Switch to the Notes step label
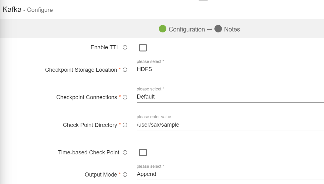This screenshot has height=184, width=324. coord(232,29)
